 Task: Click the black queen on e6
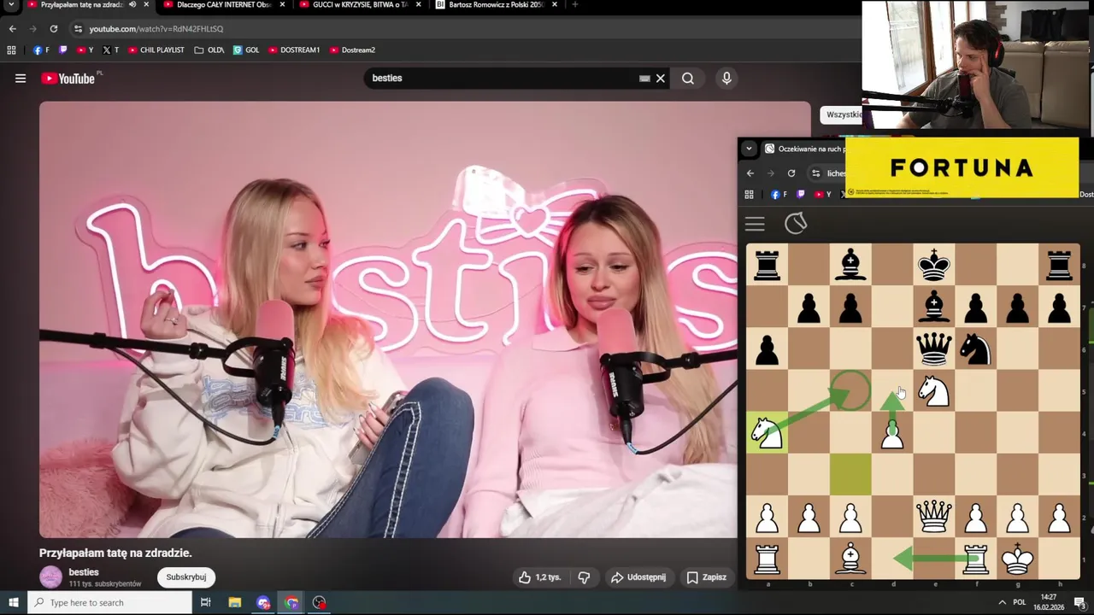coord(933,349)
